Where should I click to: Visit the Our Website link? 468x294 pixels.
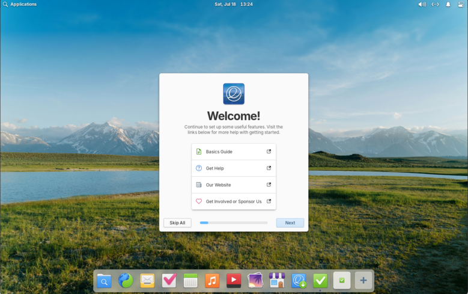pos(234,185)
